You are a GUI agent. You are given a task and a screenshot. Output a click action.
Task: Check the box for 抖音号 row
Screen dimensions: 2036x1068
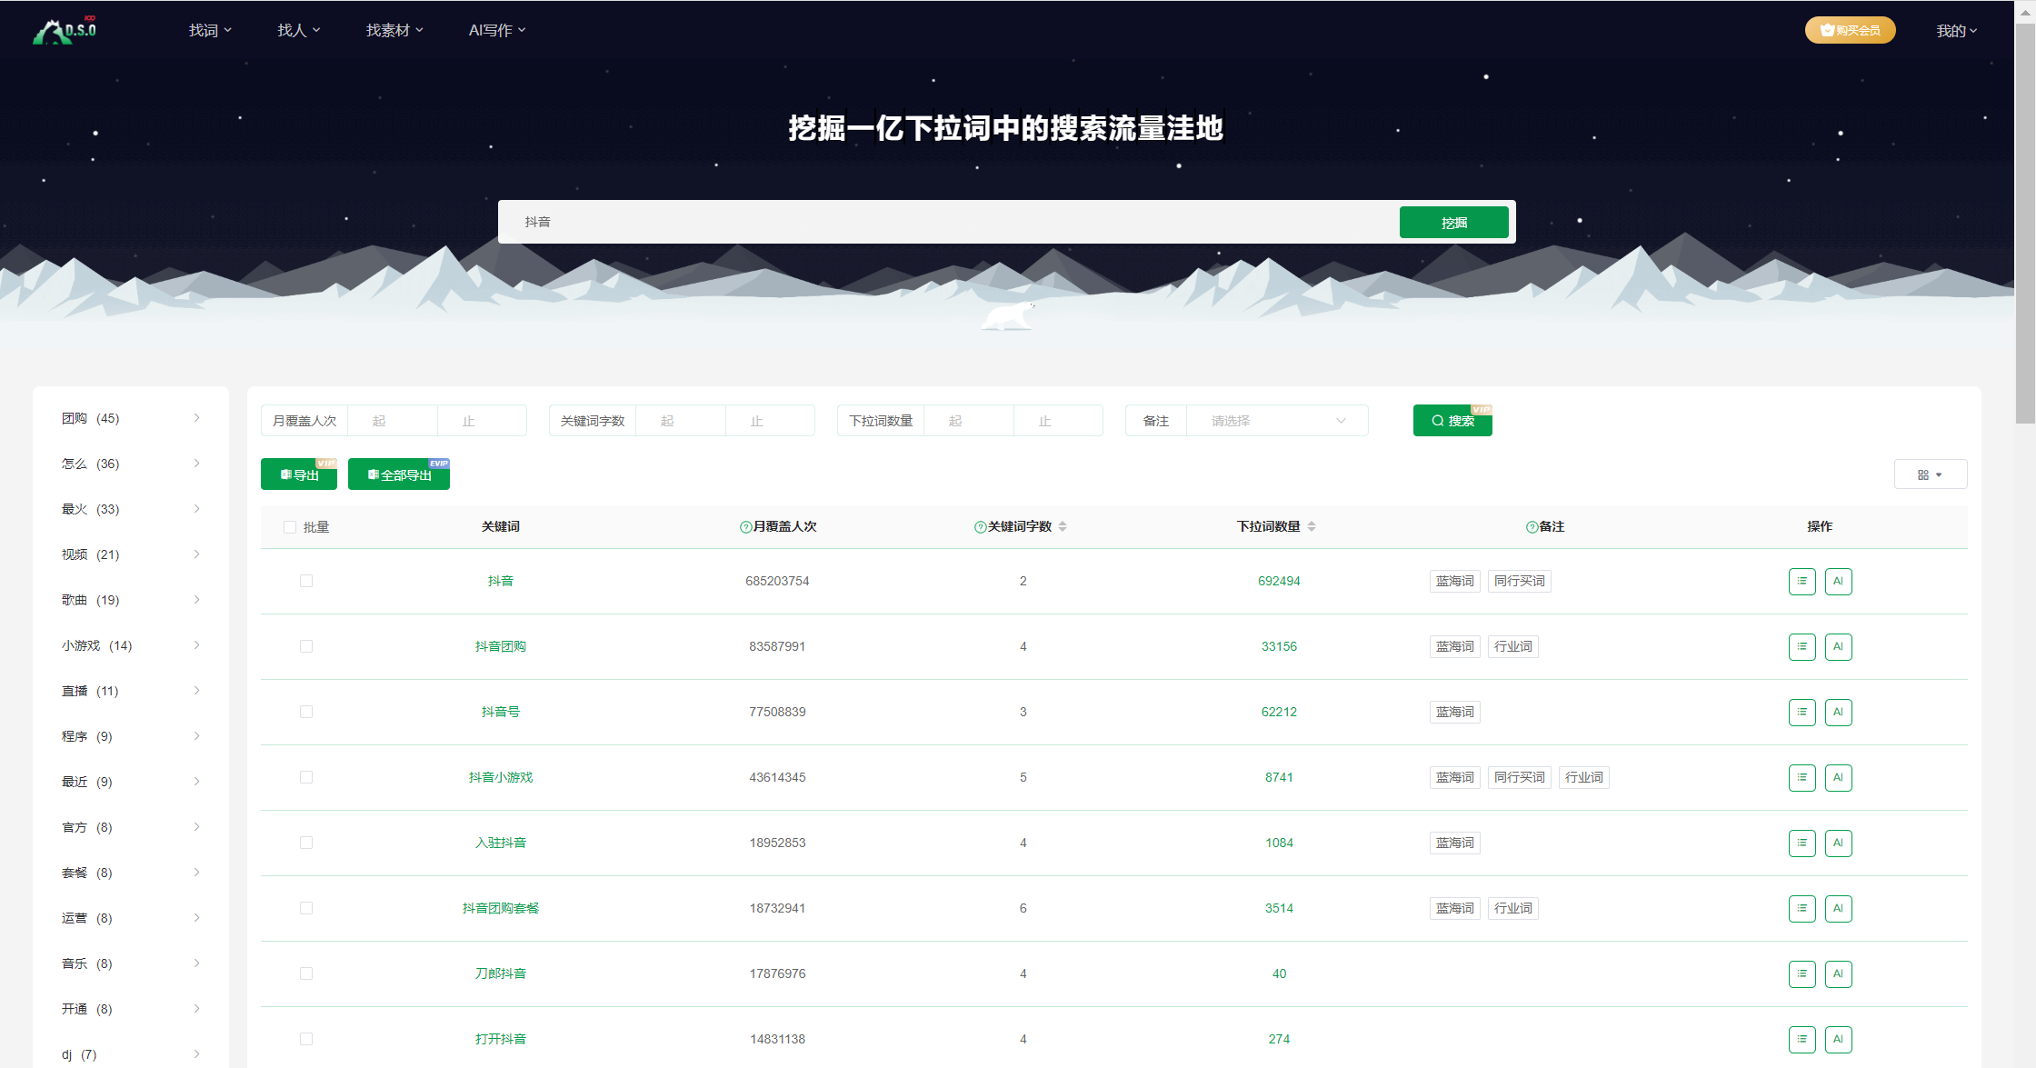click(306, 712)
